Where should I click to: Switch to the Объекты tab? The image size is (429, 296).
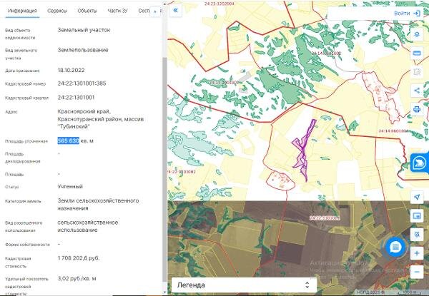pyautogui.click(x=87, y=11)
